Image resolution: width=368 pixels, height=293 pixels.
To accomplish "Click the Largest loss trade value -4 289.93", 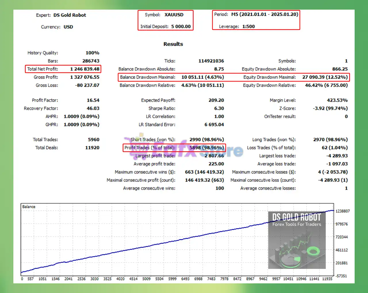I will pyautogui.click(x=337, y=156).
